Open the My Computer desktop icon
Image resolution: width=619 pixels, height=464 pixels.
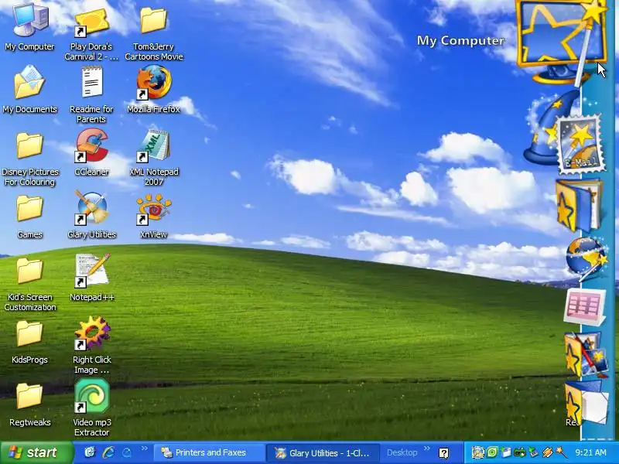coord(30,27)
